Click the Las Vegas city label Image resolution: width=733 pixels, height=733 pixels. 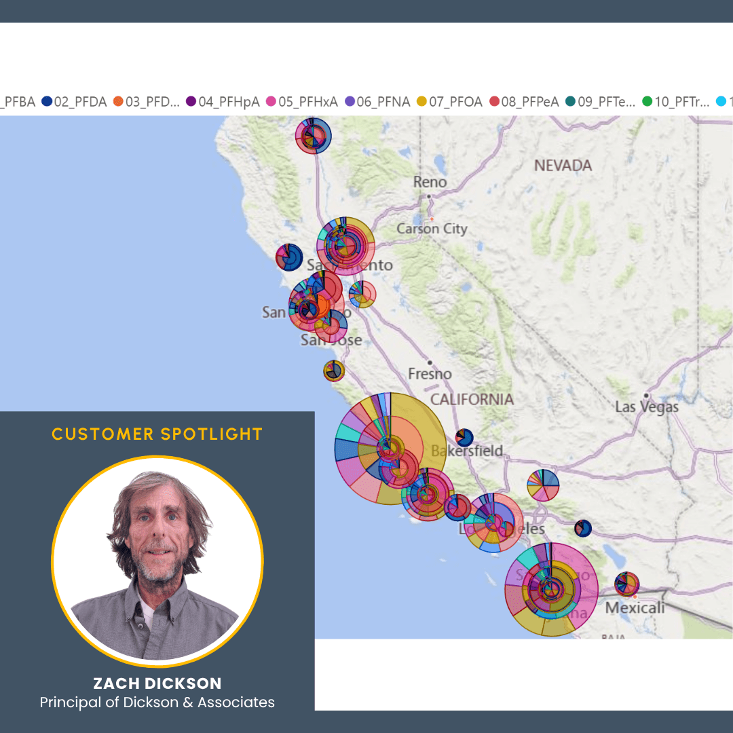pyautogui.click(x=646, y=407)
